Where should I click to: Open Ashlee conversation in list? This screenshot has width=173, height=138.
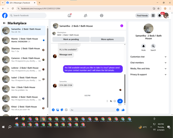pos(23,98)
